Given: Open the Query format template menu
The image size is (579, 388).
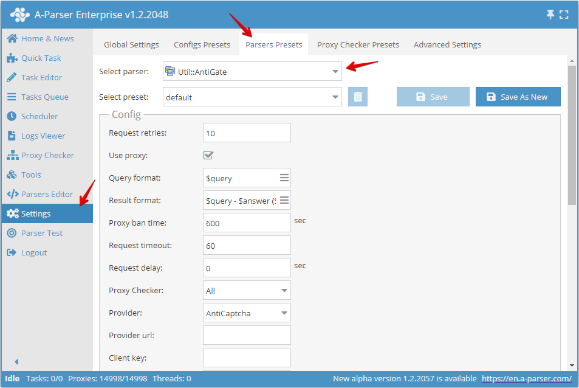Looking at the screenshot, I should pos(283,178).
